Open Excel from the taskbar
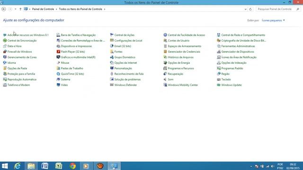The width and height of the screenshot is (303, 170). tap(59, 166)
